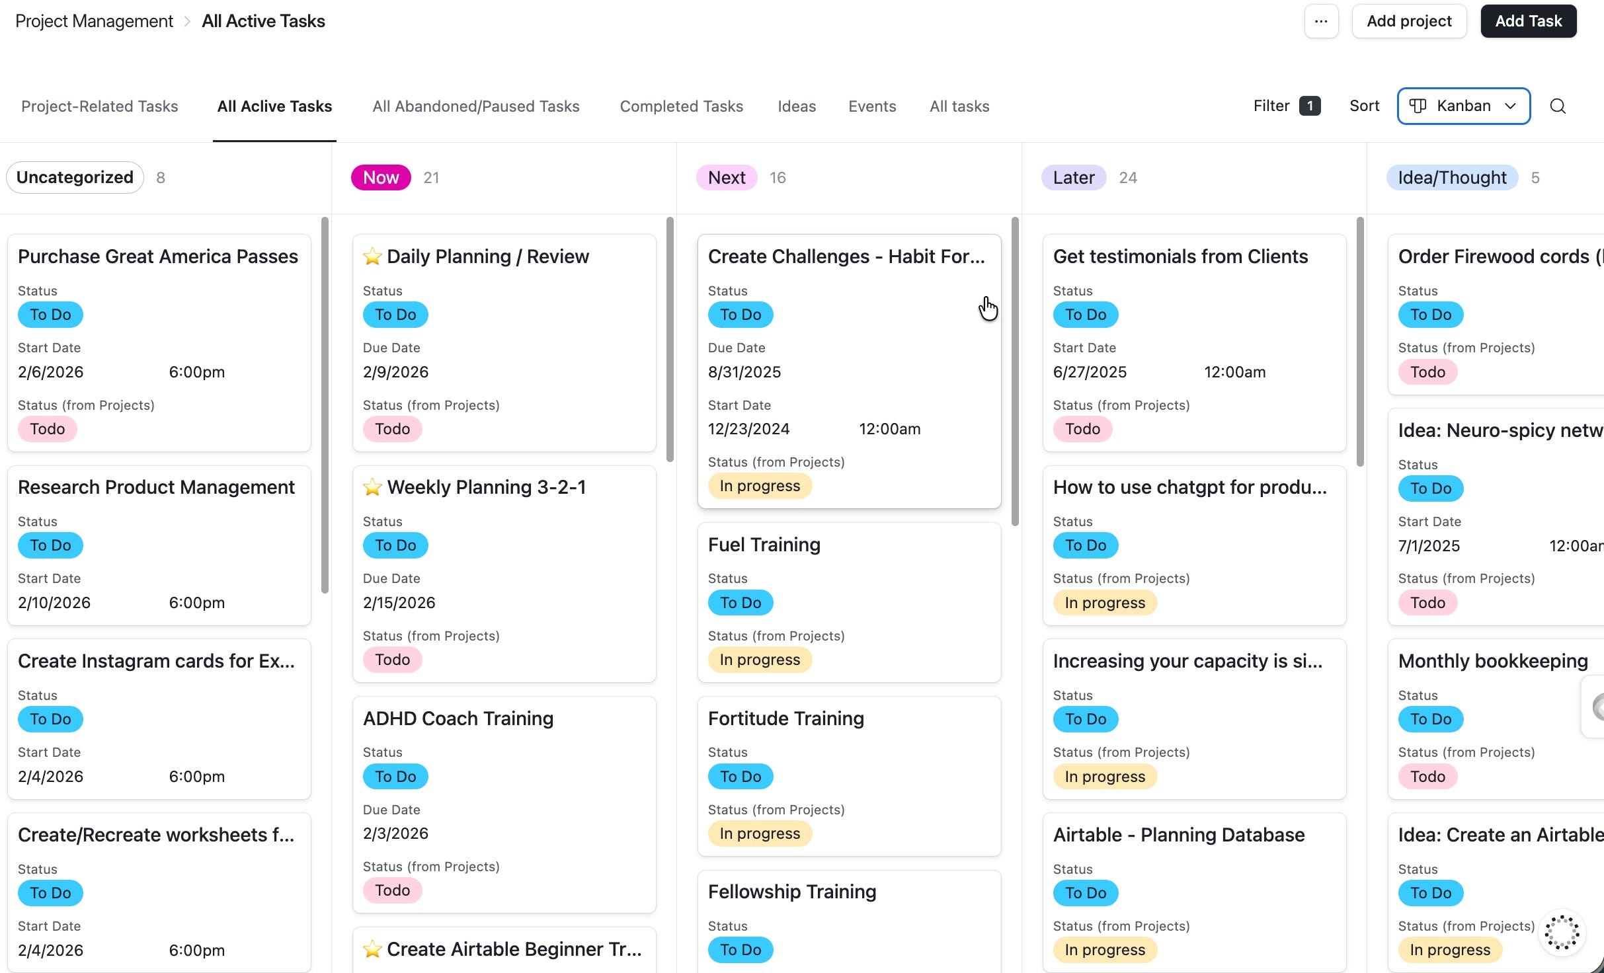Click the star icon on Daily Planning / Review
The image size is (1604, 973).
pos(372,256)
